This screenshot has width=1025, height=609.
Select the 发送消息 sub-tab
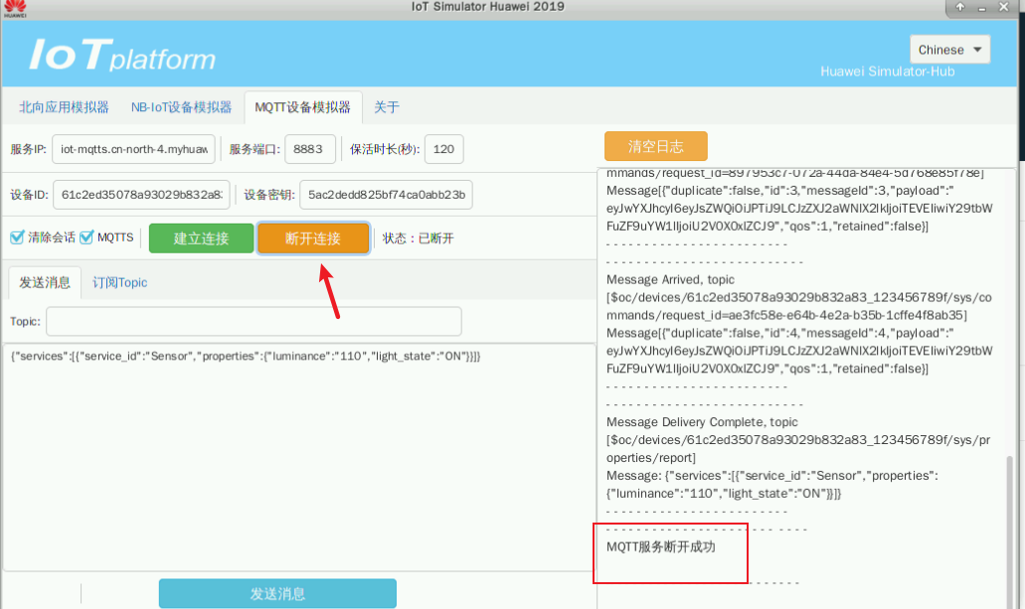pyautogui.click(x=45, y=282)
